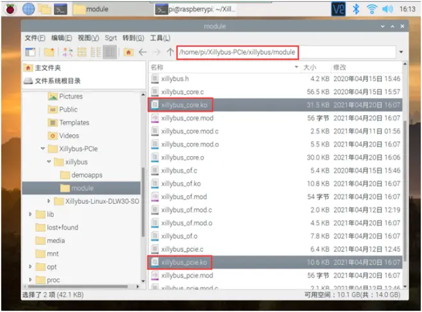Select file xillybus_of.mod.o
Viewport: 422px width, 312px height.
[276, 223]
